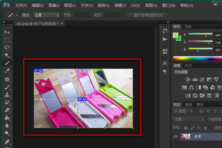Image resolution: width=222 pixels, height=148 pixels.
Task: Switch to the 通道 tab
Action: click(188, 105)
